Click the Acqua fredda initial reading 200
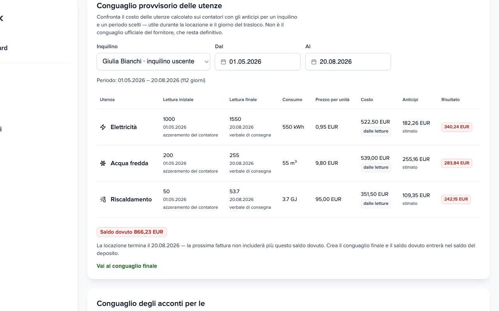Viewport: 499px width, 311px height. click(168, 155)
